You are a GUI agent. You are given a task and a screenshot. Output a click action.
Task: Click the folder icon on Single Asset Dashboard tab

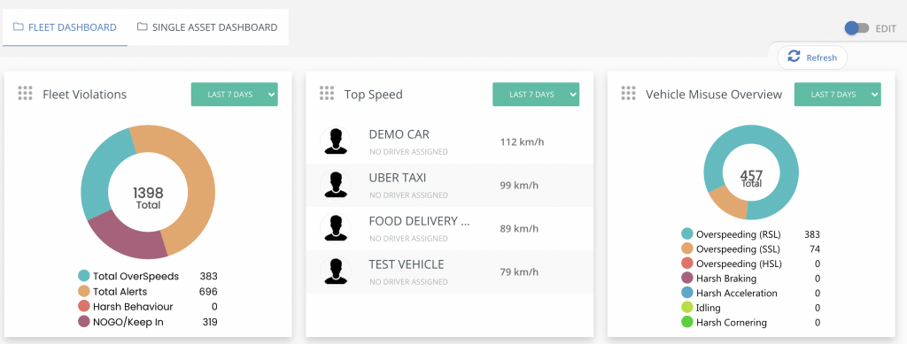(142, 27)
